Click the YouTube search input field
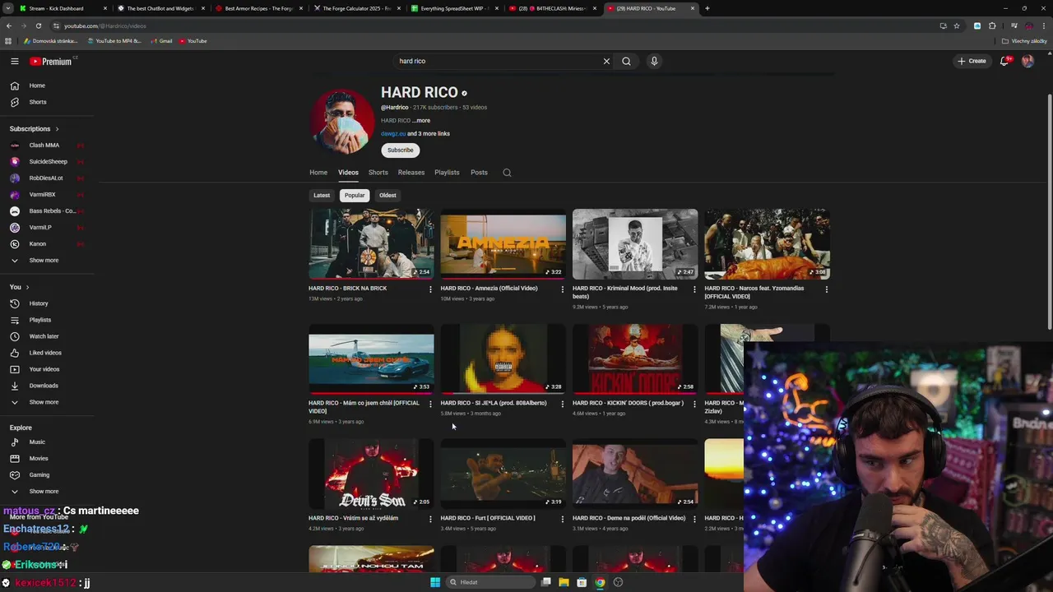 click(498, 61)
